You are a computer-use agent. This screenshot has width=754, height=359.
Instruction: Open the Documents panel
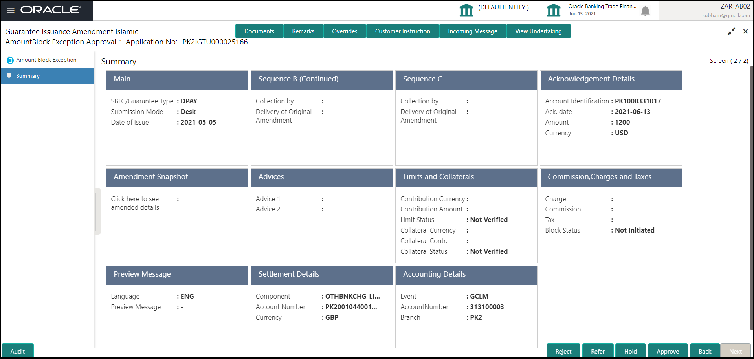[x=259, y=31]
